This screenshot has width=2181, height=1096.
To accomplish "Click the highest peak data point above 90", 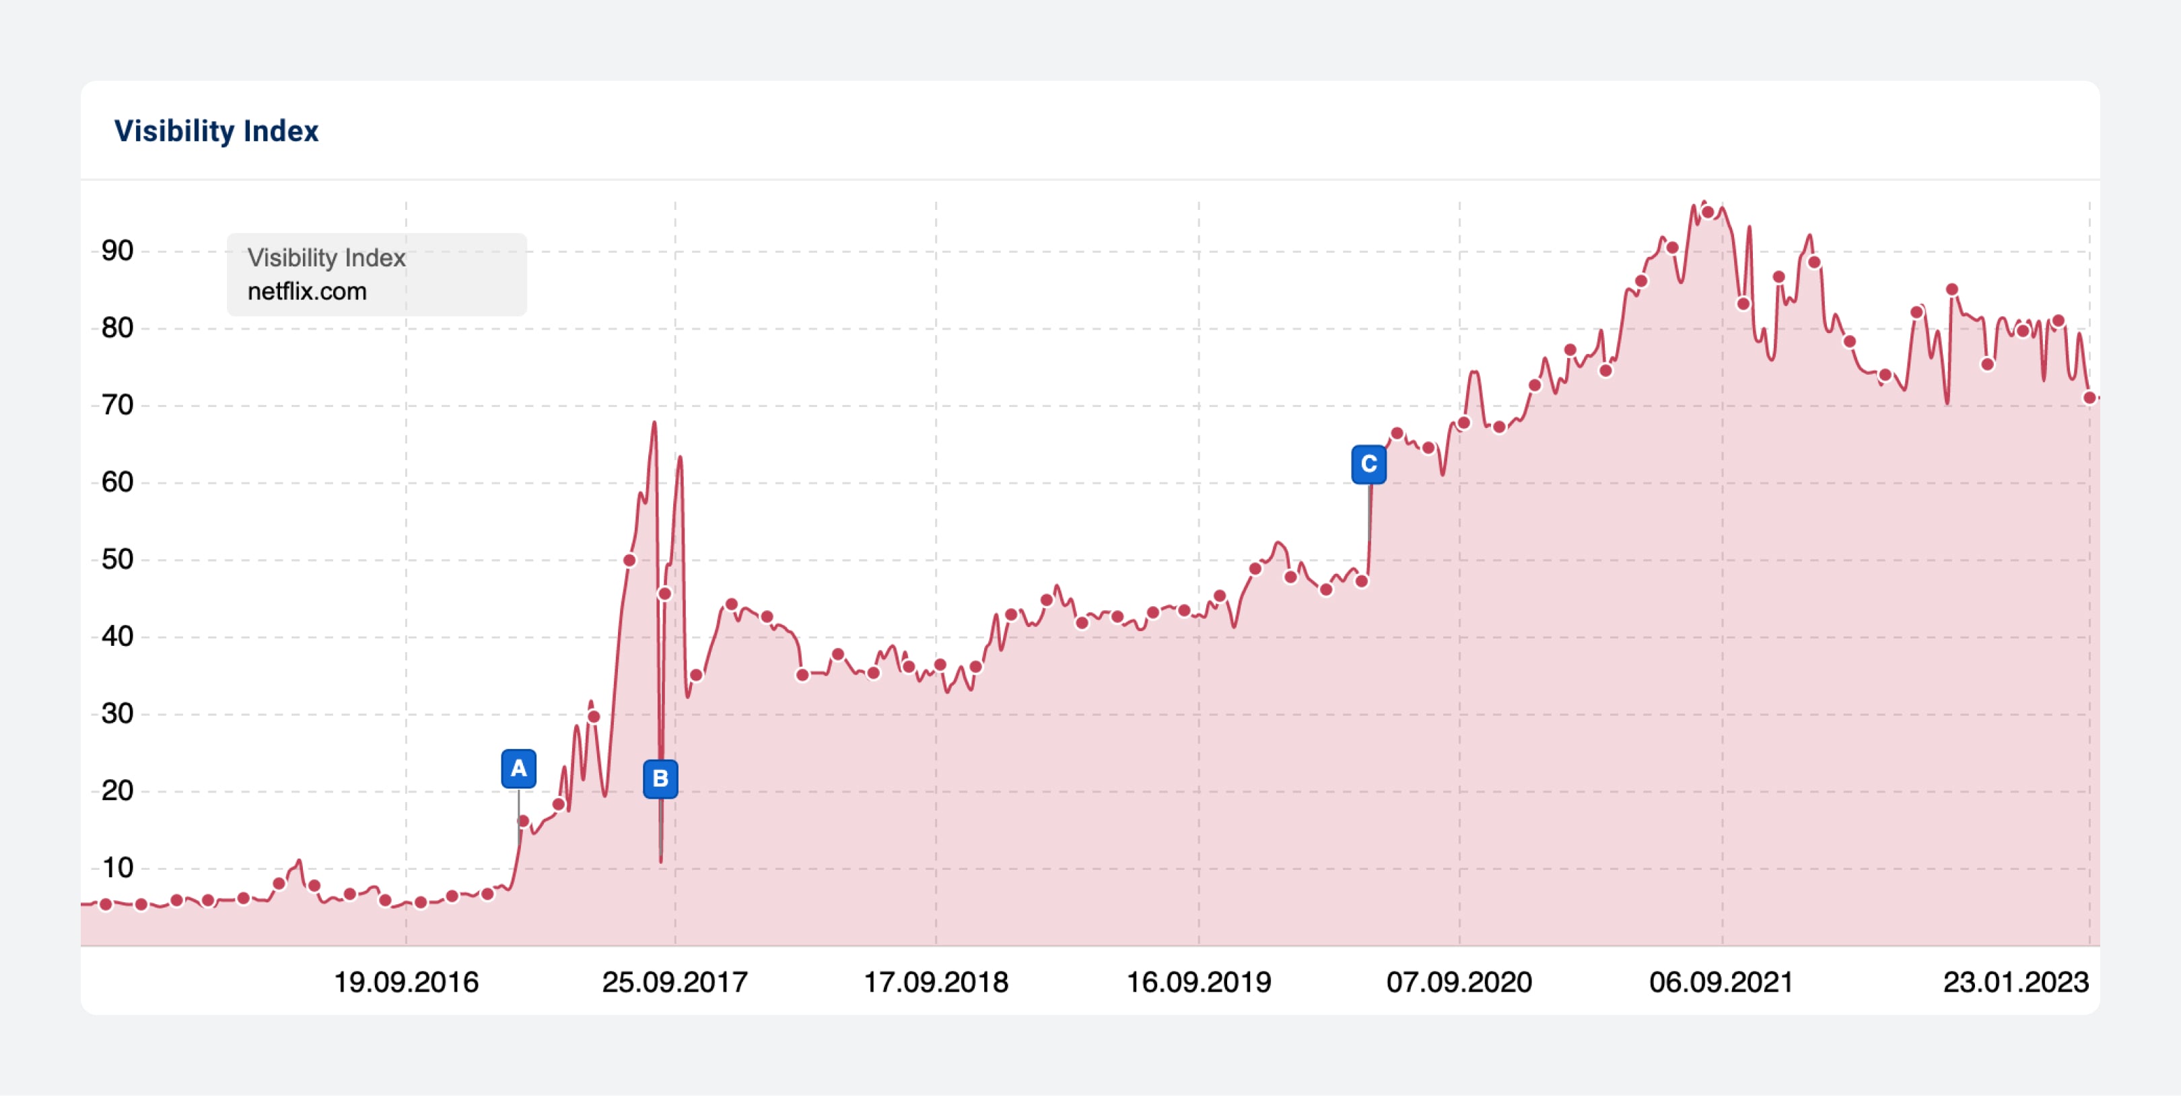I will click(x=1708, y=213).
